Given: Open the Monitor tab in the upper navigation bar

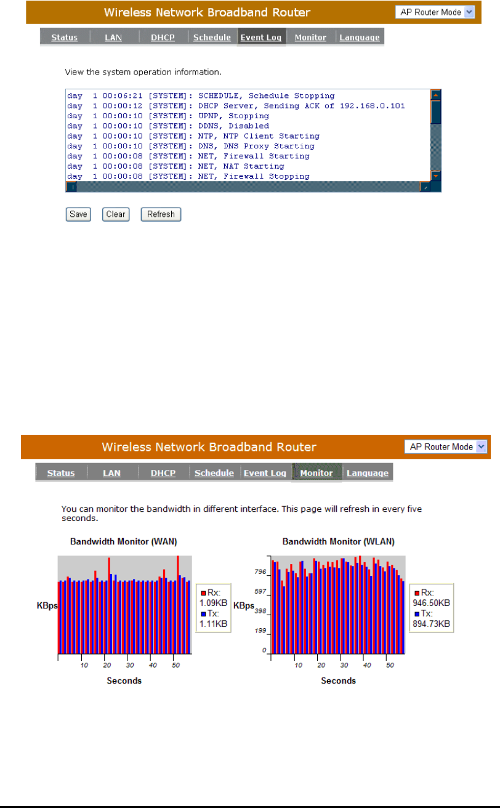Looking at the screenshot, I should [x=310, y=38].
